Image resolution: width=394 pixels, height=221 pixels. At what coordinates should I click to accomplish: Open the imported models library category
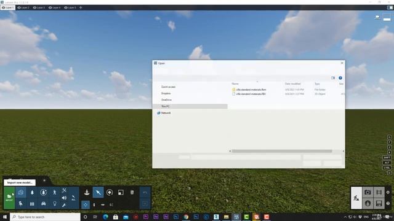click(20, 192)
